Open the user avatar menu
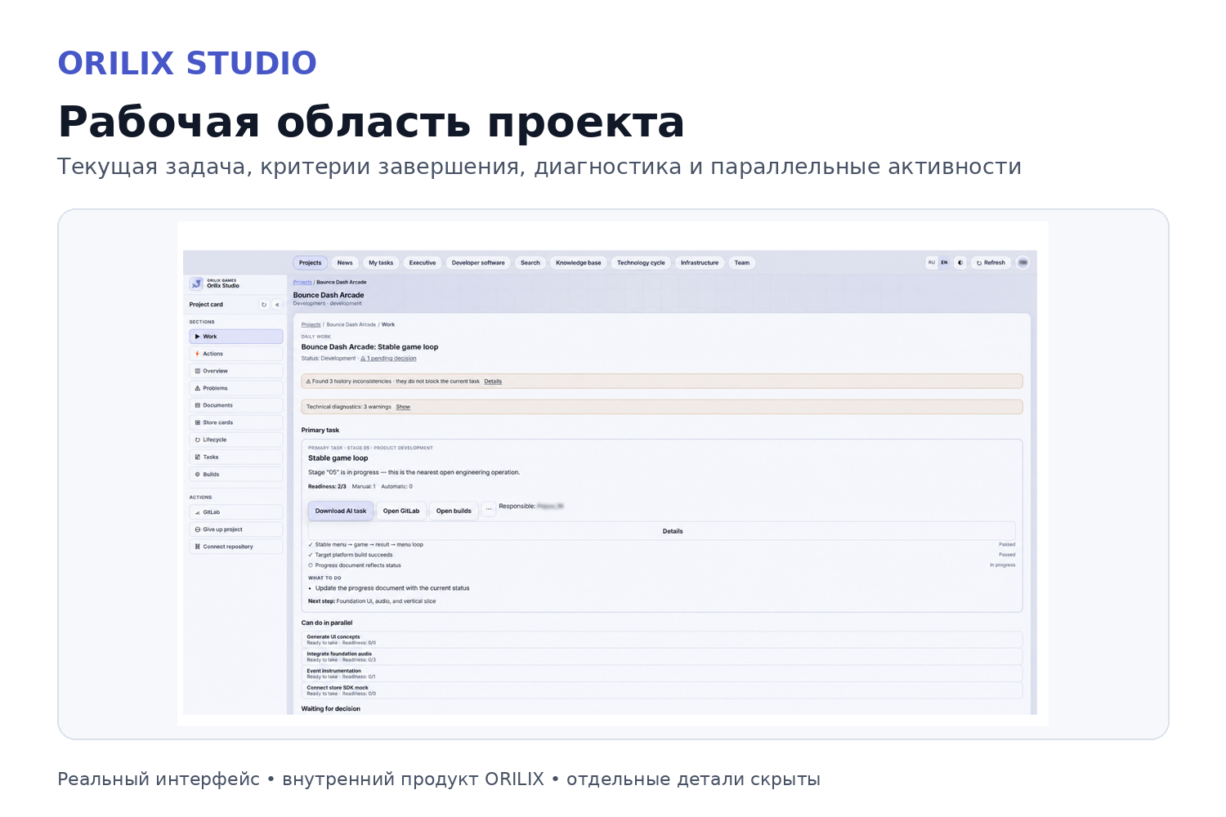The height and width of the screenshot is (817, 1226). pyautogui.click(x=1022, y=263)
